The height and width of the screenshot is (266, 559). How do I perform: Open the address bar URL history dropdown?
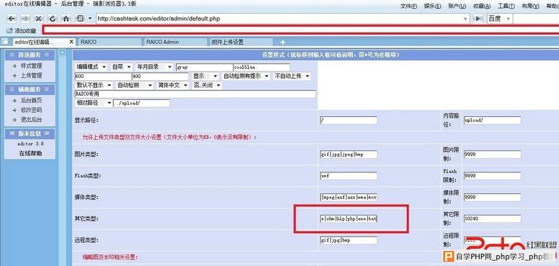[x=466, y=18]
